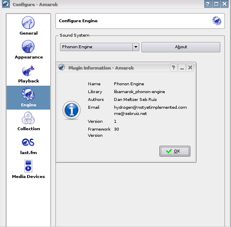Click the About button

click(181, 47)
